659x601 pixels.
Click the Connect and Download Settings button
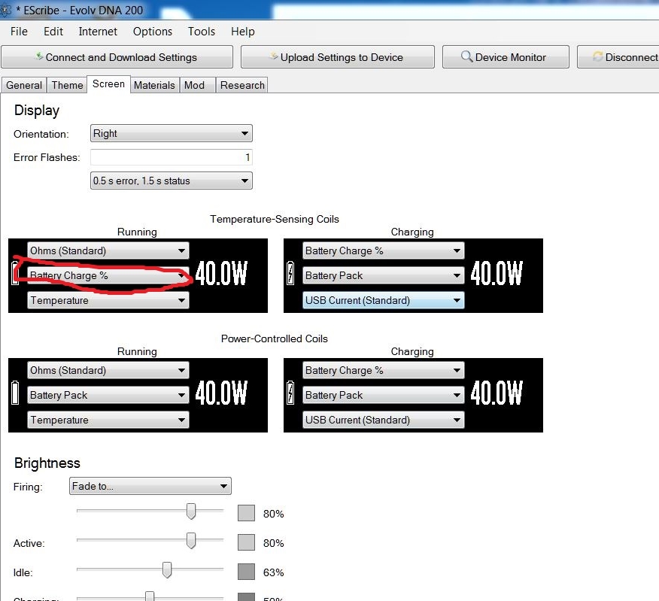point(117,57)
